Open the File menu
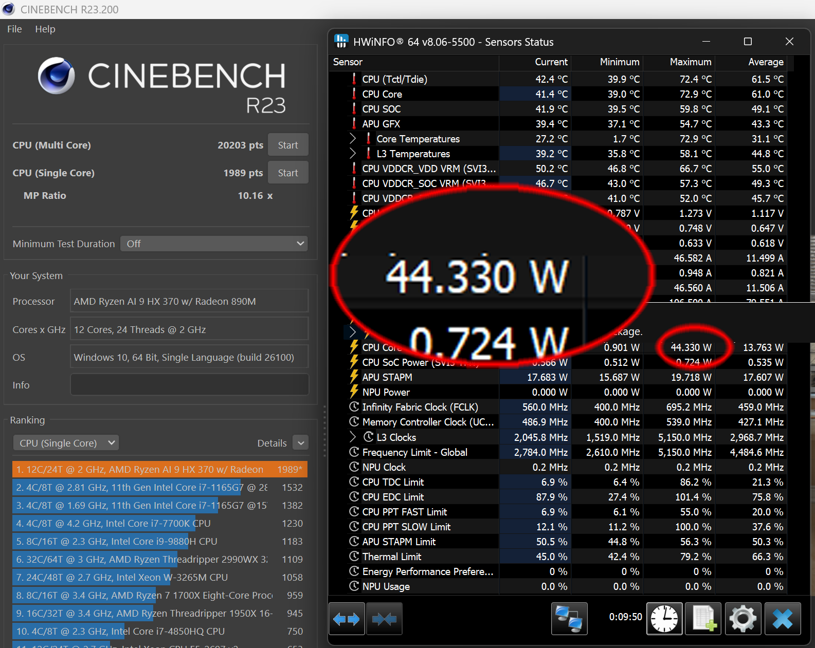 coord(14,29)
